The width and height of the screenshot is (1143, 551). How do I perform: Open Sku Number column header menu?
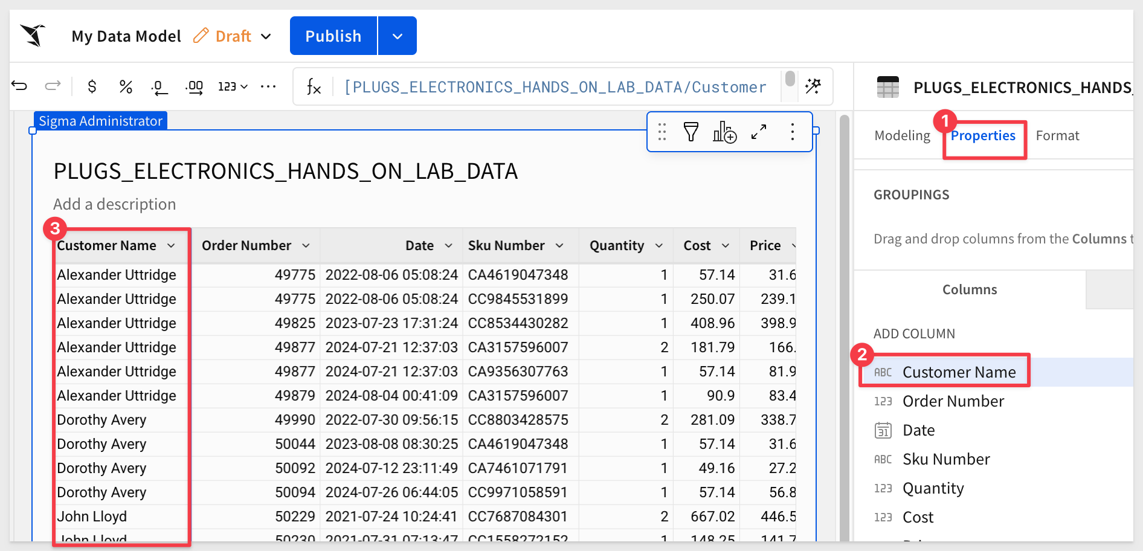click(559, 245)
